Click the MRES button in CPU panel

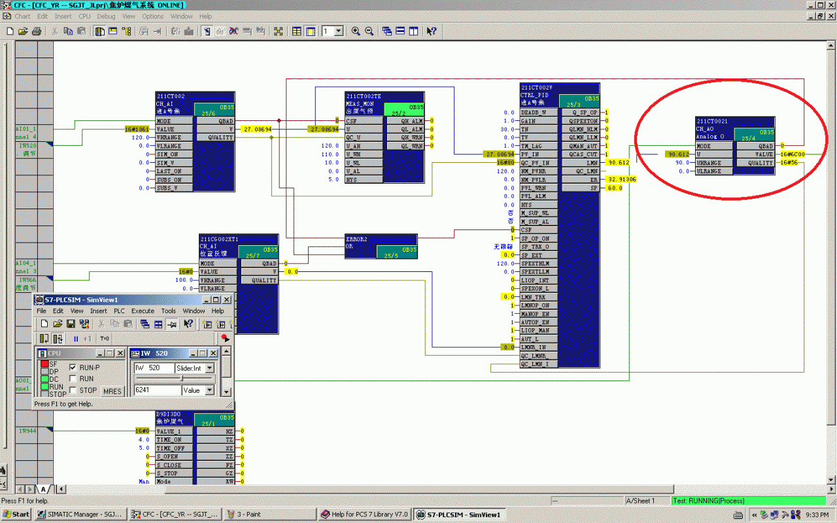pyautogui.click(x=112, y=391)
